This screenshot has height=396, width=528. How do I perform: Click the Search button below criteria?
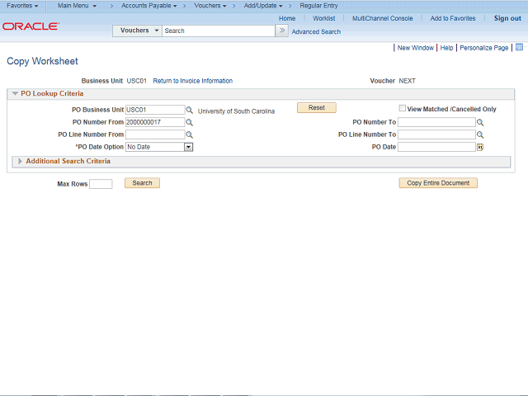click(142, 183)
